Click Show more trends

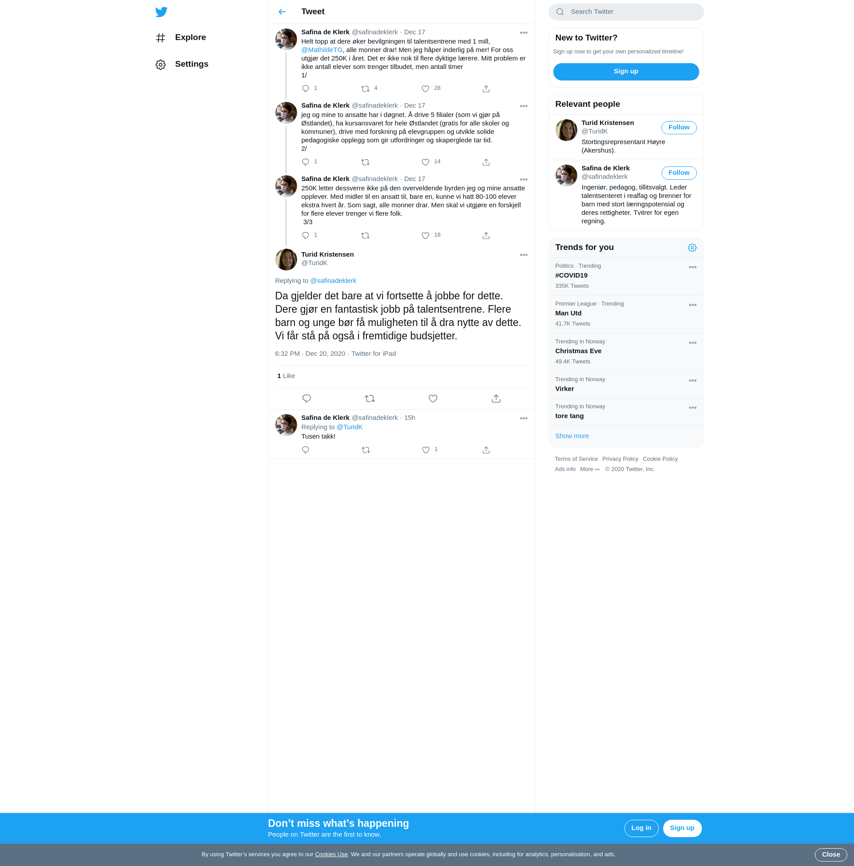[572, 436]
